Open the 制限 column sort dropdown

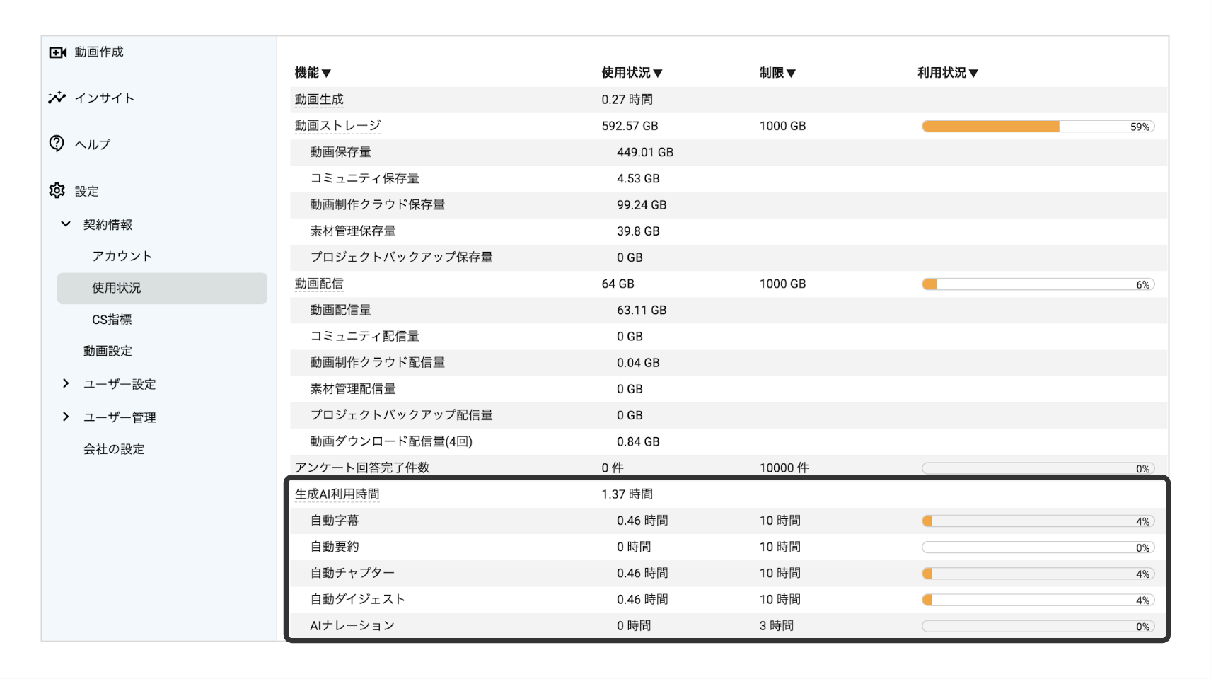792,71
